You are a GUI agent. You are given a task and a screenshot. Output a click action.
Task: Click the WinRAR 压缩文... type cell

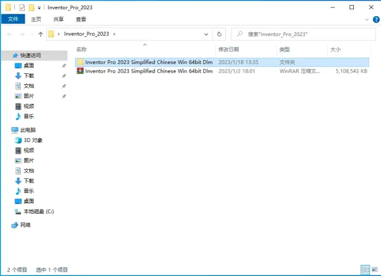pyautogui.click(x=300, y=71)
